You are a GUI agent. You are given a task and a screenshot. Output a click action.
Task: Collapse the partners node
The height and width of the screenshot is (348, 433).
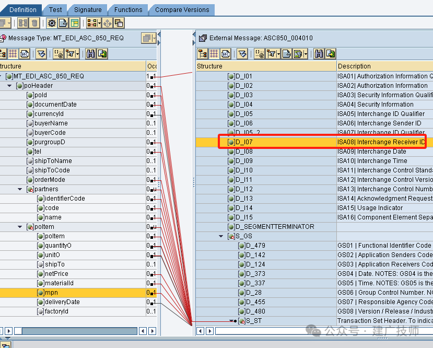click(20, 189)
